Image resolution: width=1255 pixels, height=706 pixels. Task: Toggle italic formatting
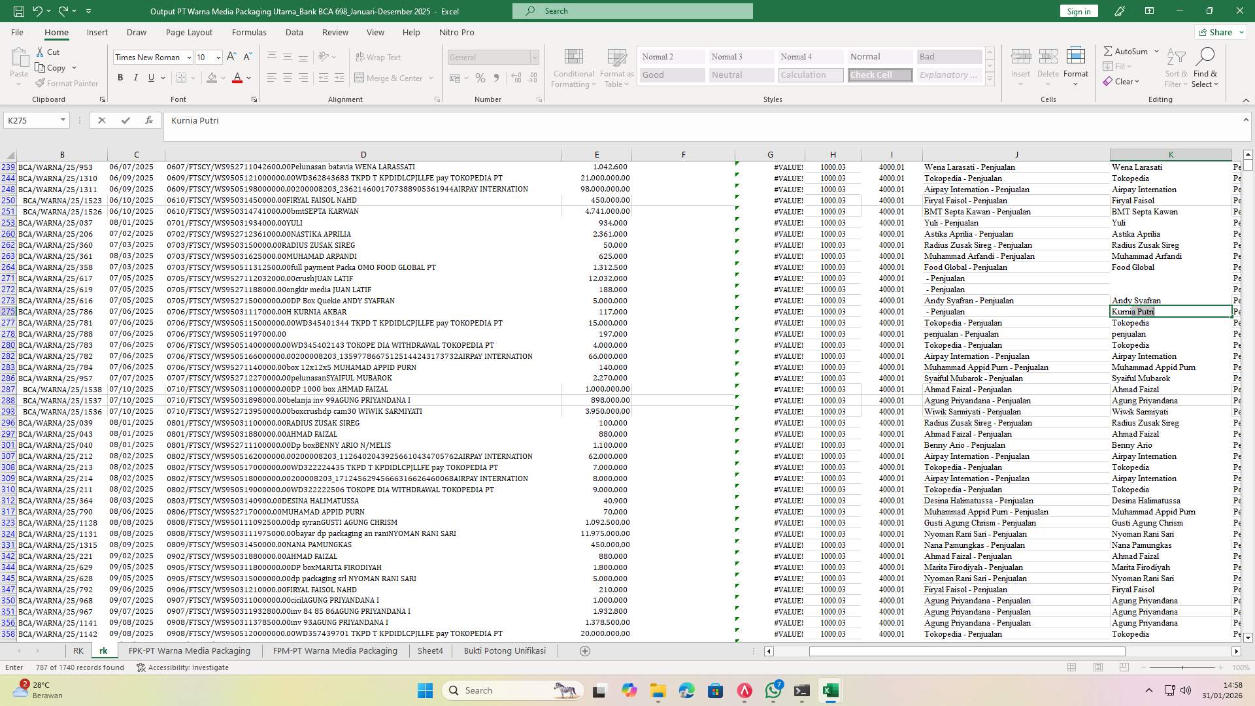136,77
